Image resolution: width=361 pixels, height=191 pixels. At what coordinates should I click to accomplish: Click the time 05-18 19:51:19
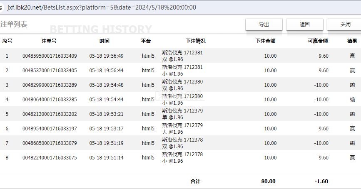click(106, 143)
